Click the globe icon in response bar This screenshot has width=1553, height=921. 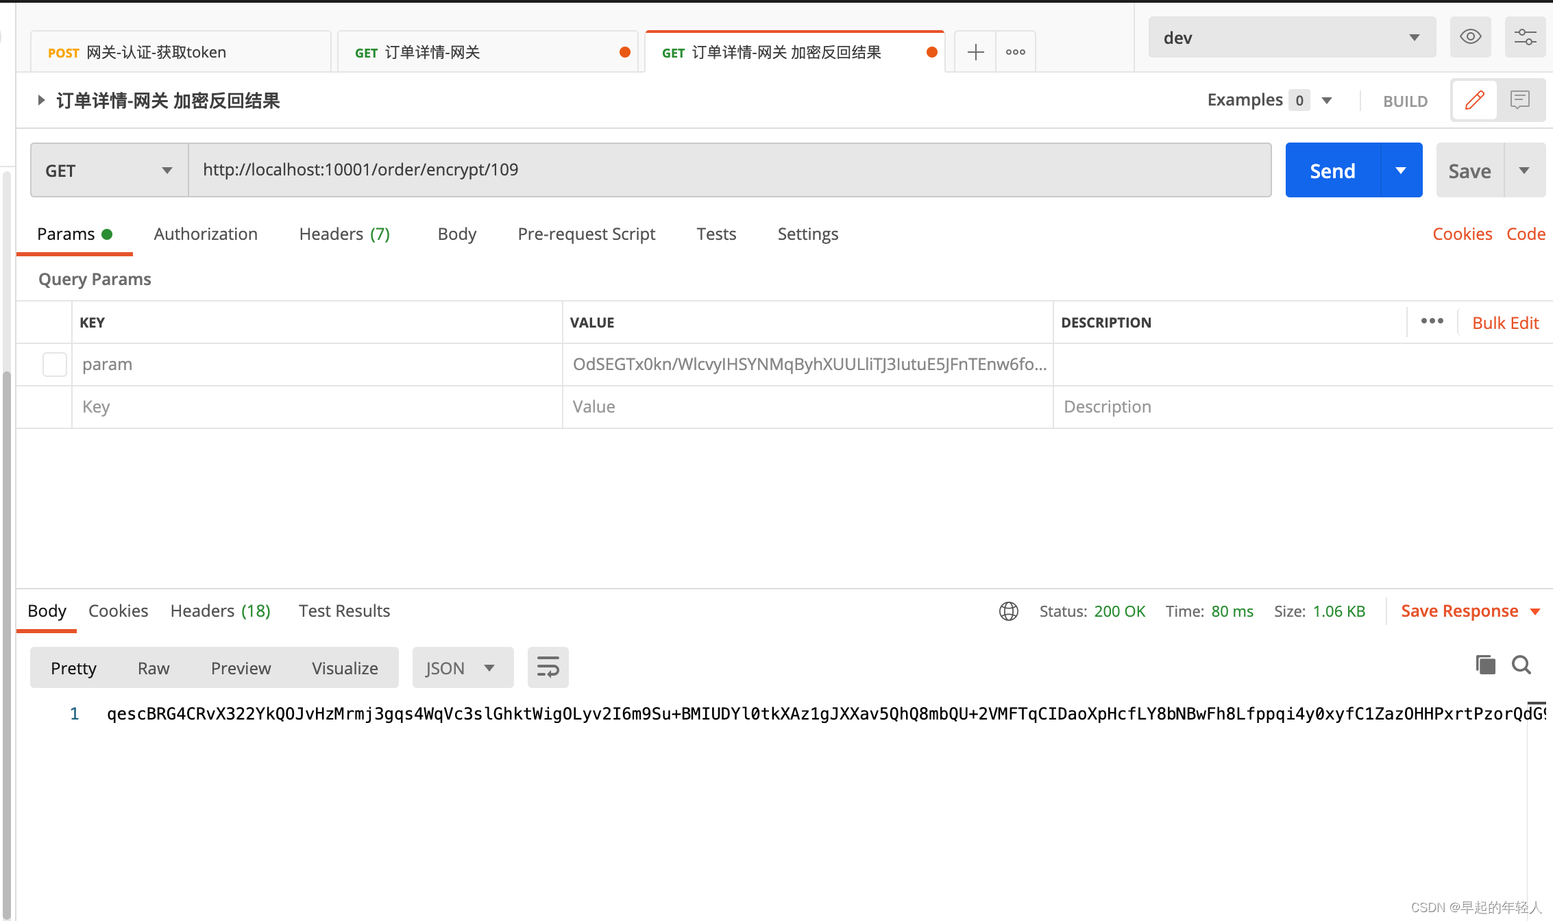(x=1009, y=611)
